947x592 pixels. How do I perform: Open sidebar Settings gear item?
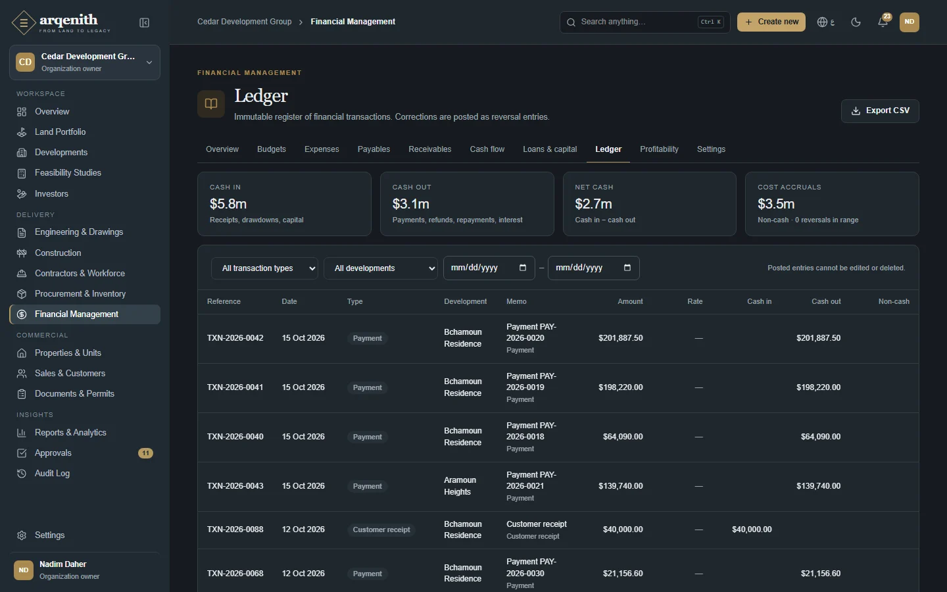85,535
